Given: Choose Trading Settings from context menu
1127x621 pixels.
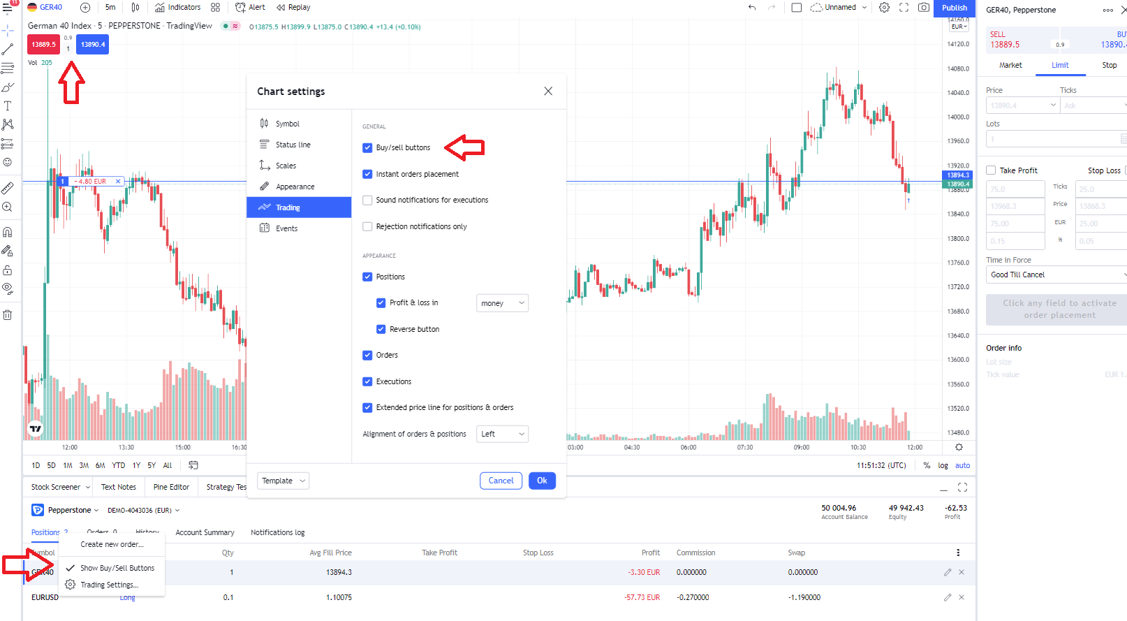Looking at the screenshot, I should tap(109, 585).
